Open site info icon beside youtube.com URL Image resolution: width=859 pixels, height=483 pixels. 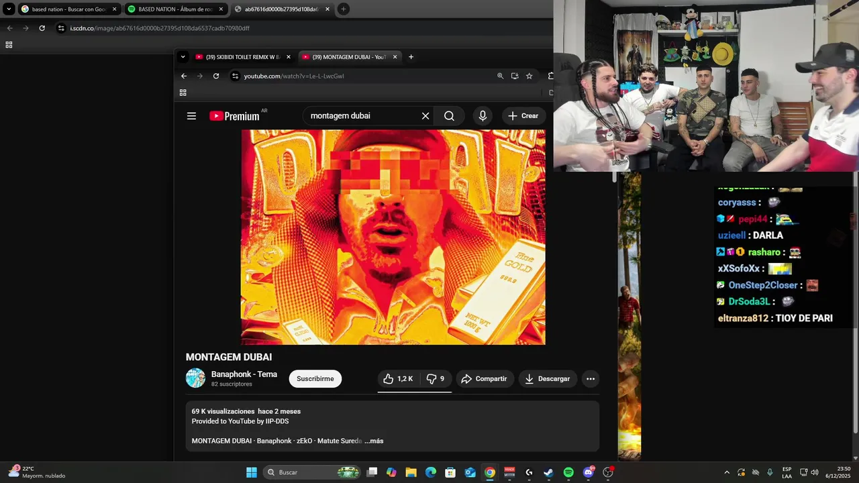[235, 76]
